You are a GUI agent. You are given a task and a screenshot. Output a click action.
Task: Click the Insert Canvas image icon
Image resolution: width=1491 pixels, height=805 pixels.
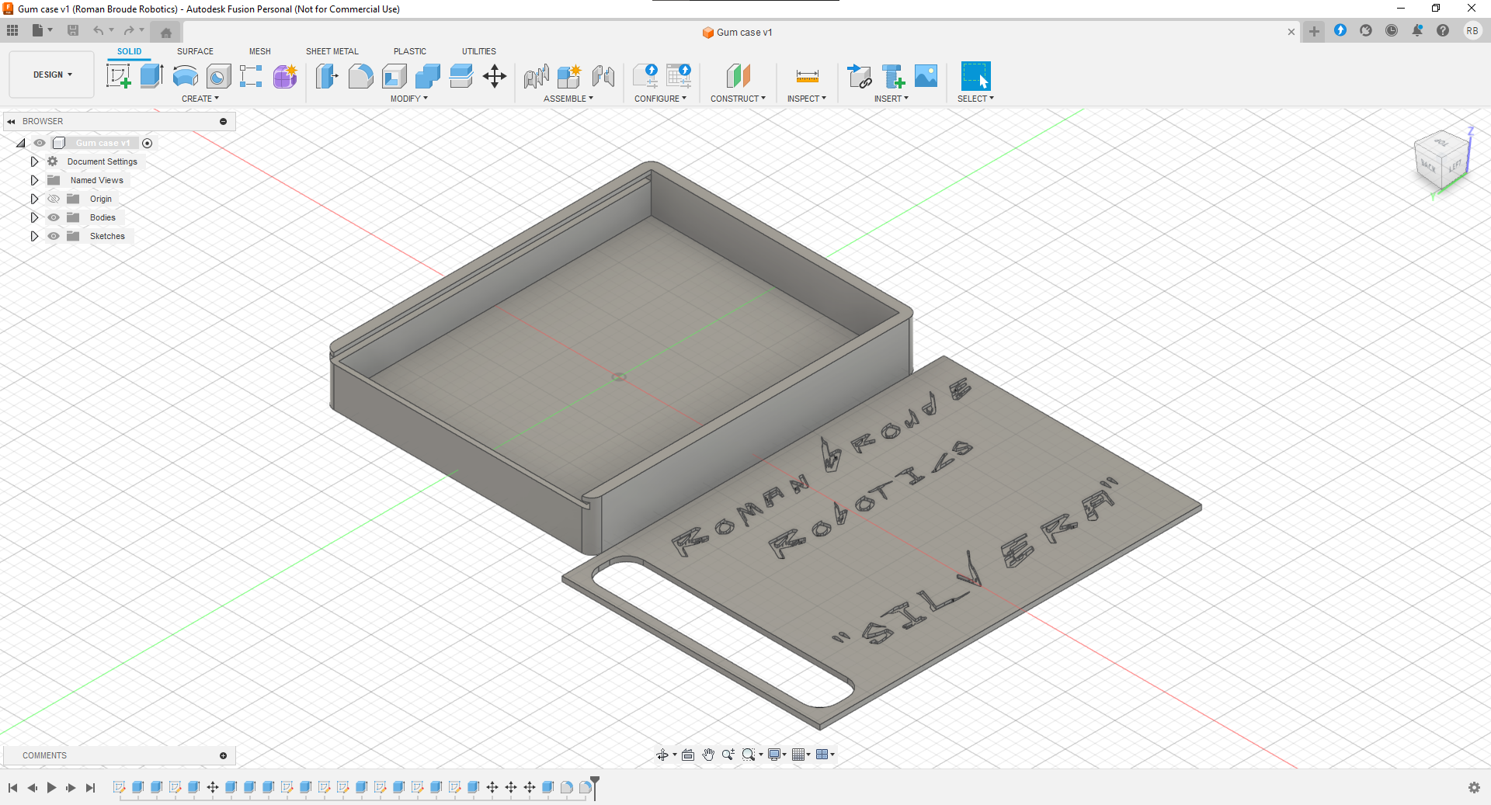(x=926, y=76)
